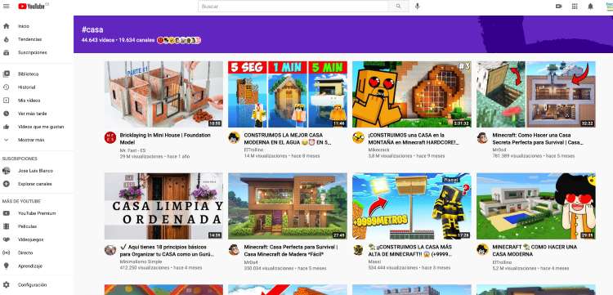Open Jose Luis Blanco subscription
Image resolution: width=613 pixels, height=295 pixels.
35,171
